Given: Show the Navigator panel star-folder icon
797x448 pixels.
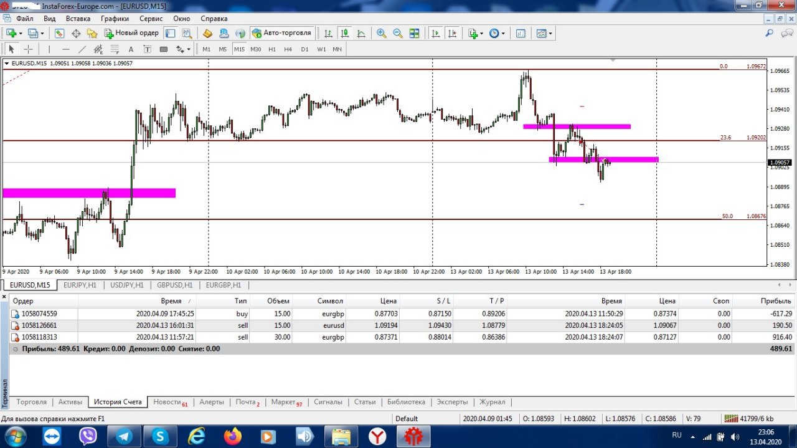Looking at the screenshot, I should (x=92, y=33).
